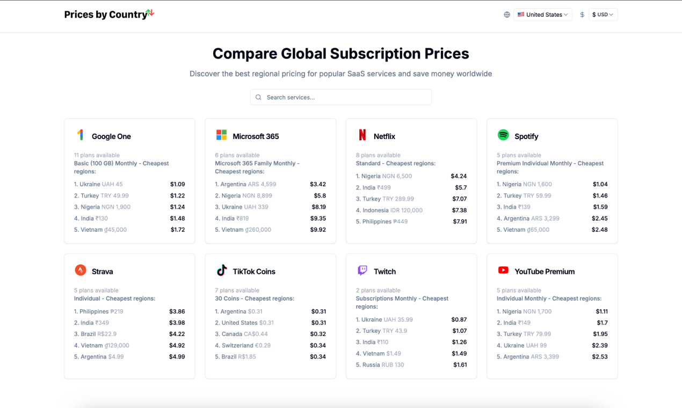Click the Twitch icon
Screen dimensions: 682x408
tap(363, 271)
